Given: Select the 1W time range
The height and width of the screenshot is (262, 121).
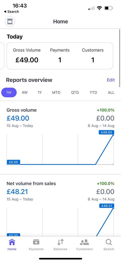Looking at the screenshot, I should [9, 92].
